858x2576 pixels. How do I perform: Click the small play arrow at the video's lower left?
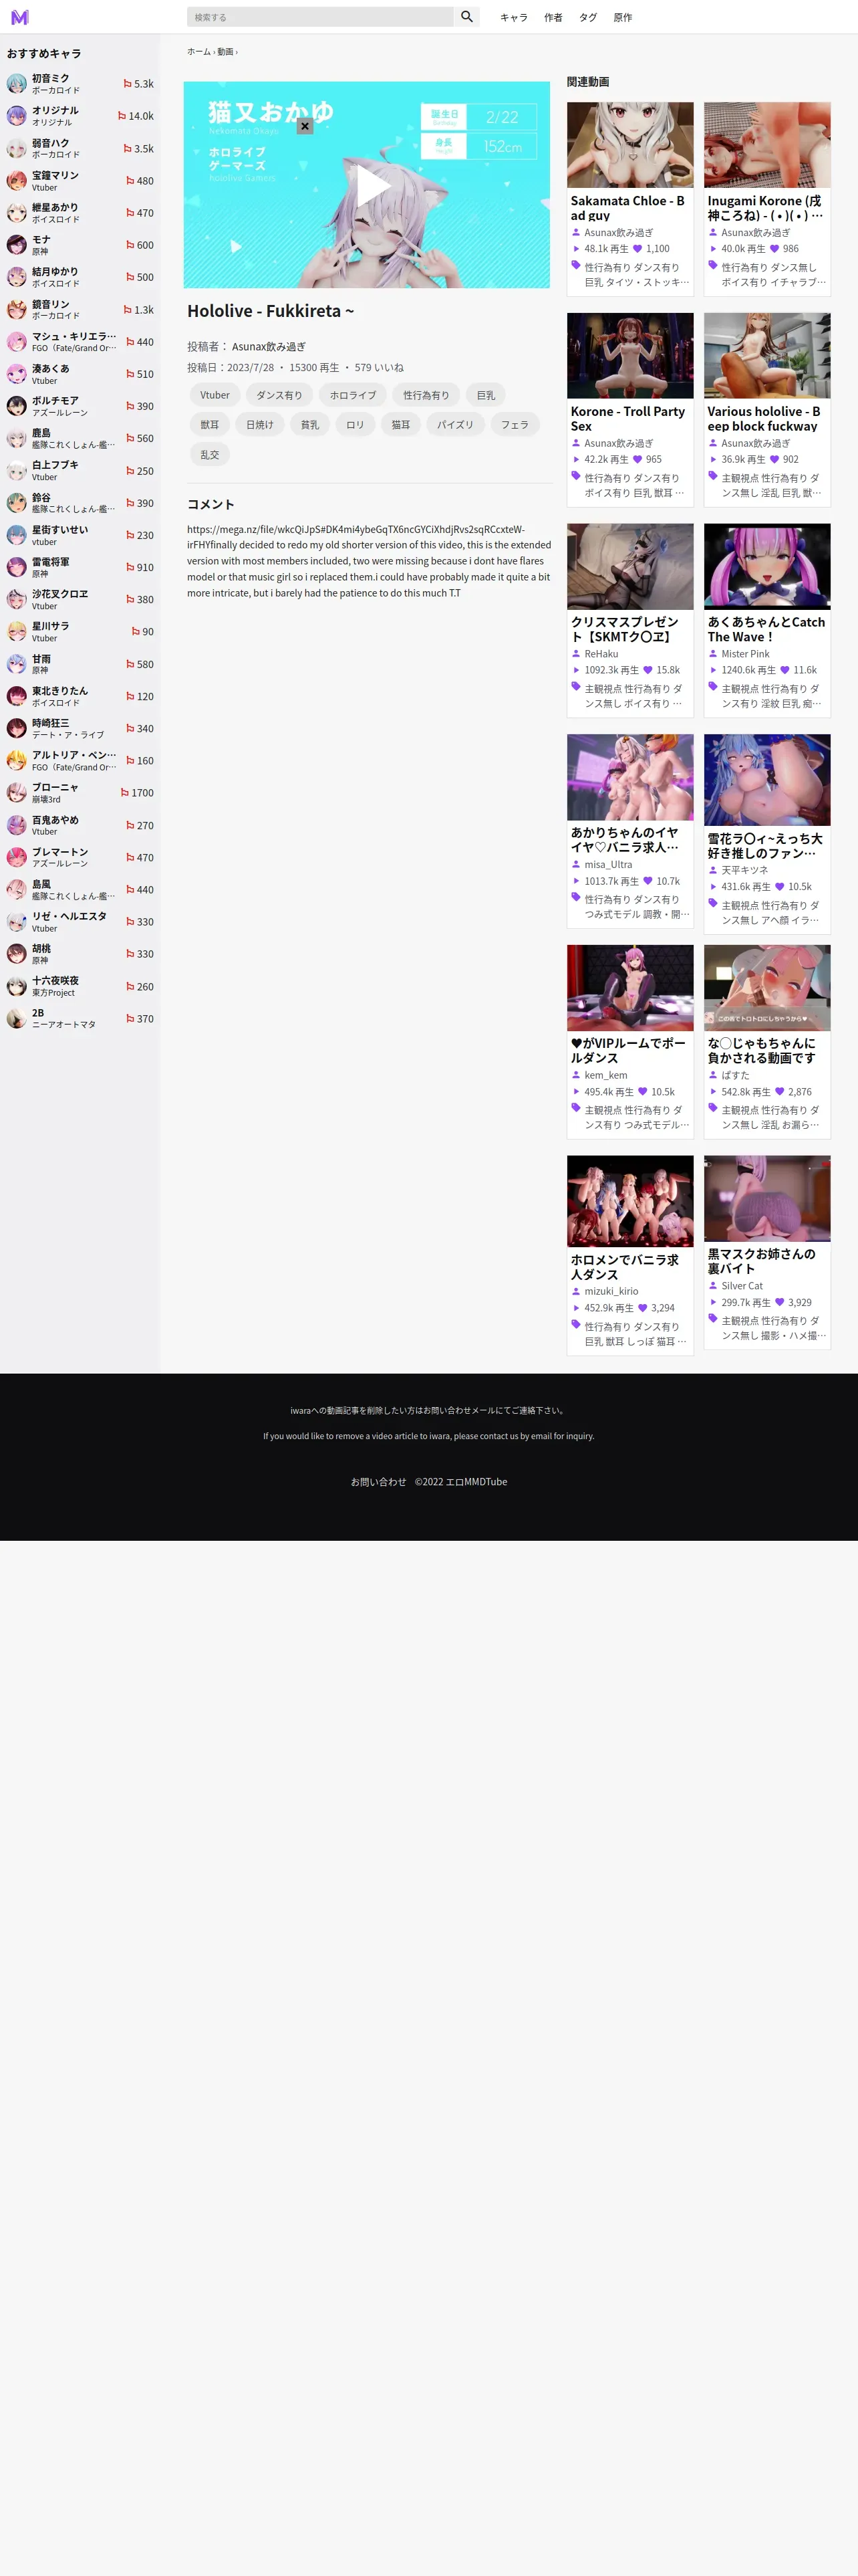(x=236, y=246)
